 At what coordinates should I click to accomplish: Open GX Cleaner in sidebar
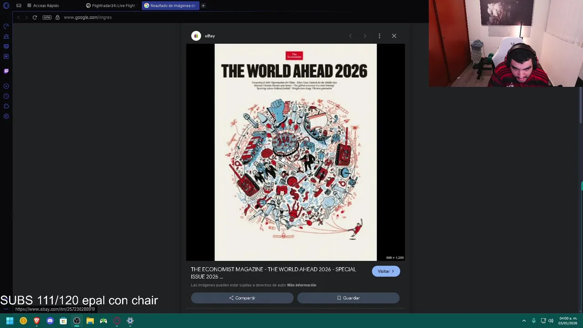coord(6,36)
